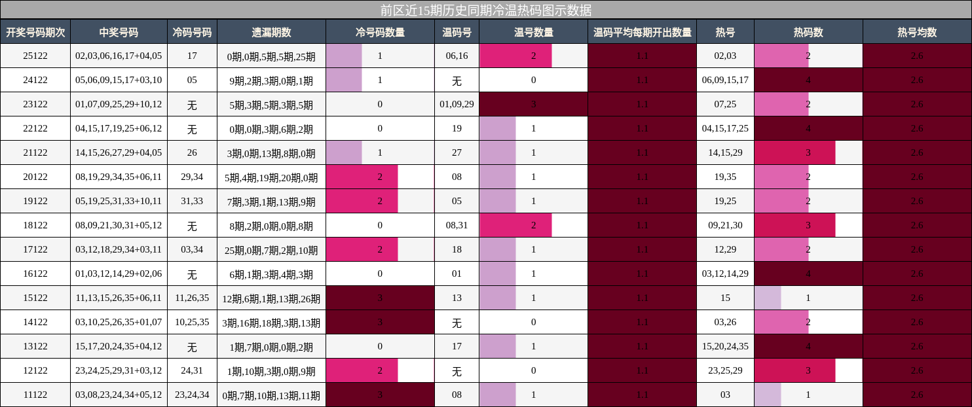Click winning numbers 01,03,12,14,29+02,06
The height and width of the screenshot is (407, 972).
pyautogui.click(x=119, y=274)
